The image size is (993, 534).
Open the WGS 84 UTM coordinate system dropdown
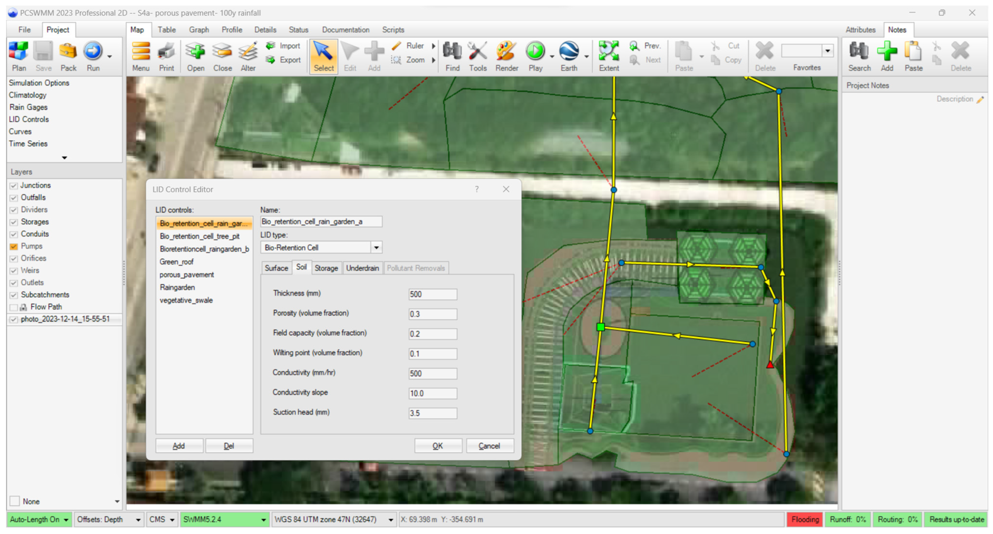(x=391, y=520)
